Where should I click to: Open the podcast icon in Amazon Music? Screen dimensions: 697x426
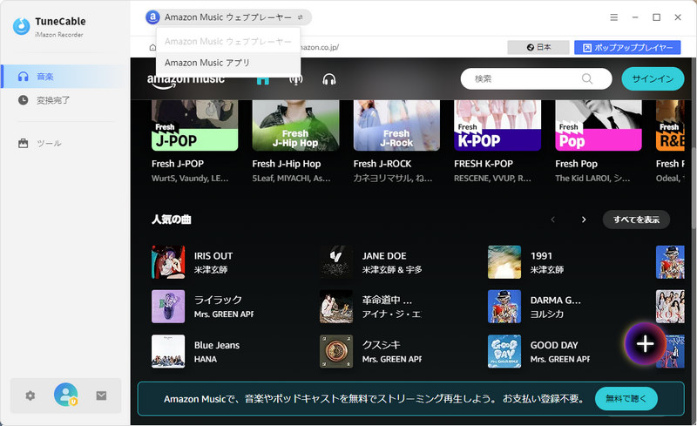296,79
